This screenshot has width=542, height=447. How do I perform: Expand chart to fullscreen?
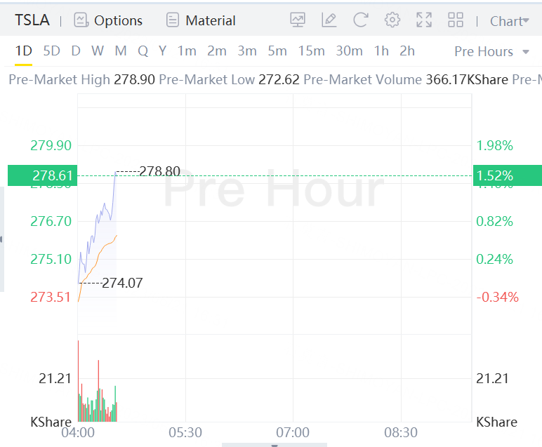click(x=424, y=20)
